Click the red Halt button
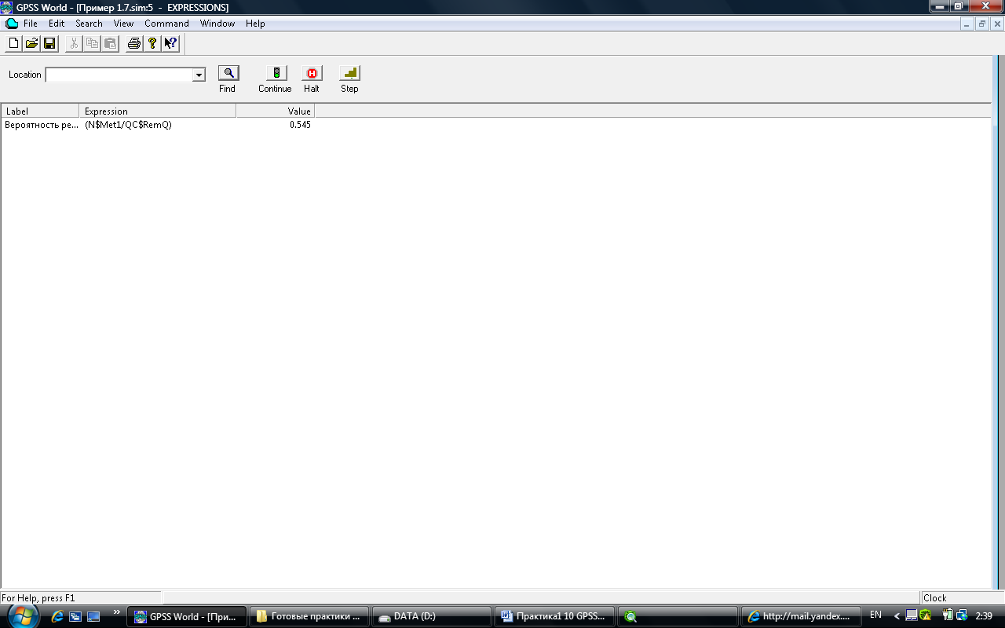1005x628 pixels. 312,73
